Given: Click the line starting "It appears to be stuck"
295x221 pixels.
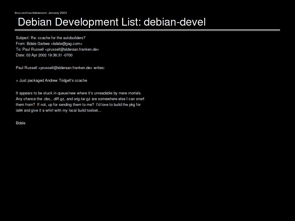Looking at the screenshot, I should point(79,93).
